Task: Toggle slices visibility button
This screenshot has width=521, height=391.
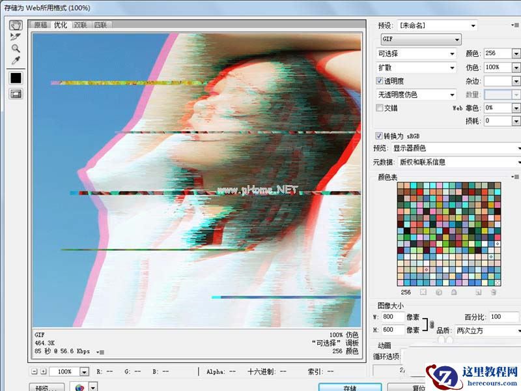Action: tap(16, 94)
